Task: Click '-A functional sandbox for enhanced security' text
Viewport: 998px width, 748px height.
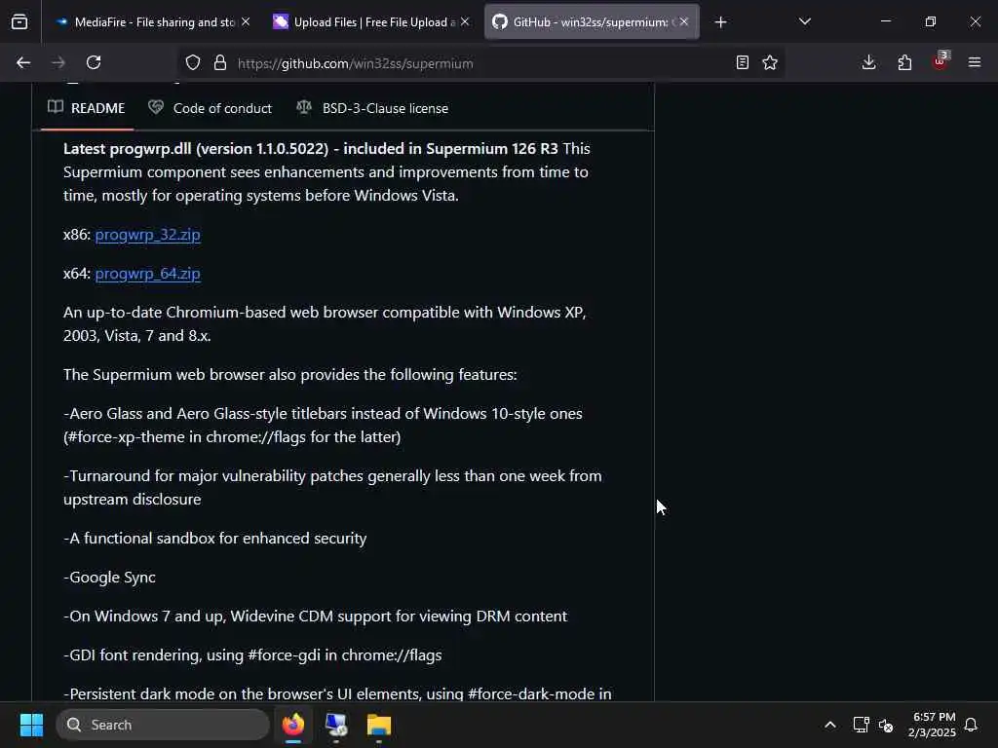Action: 215,538
